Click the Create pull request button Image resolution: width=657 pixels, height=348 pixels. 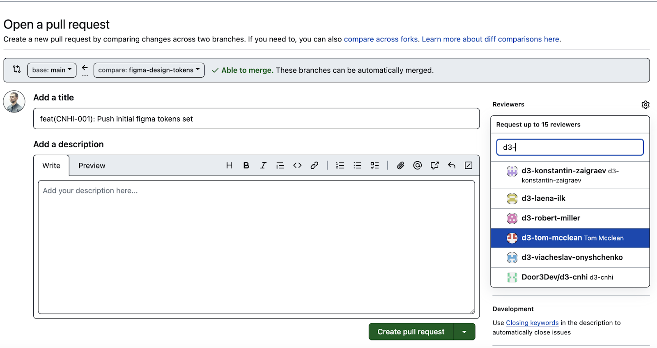(411, 332)
